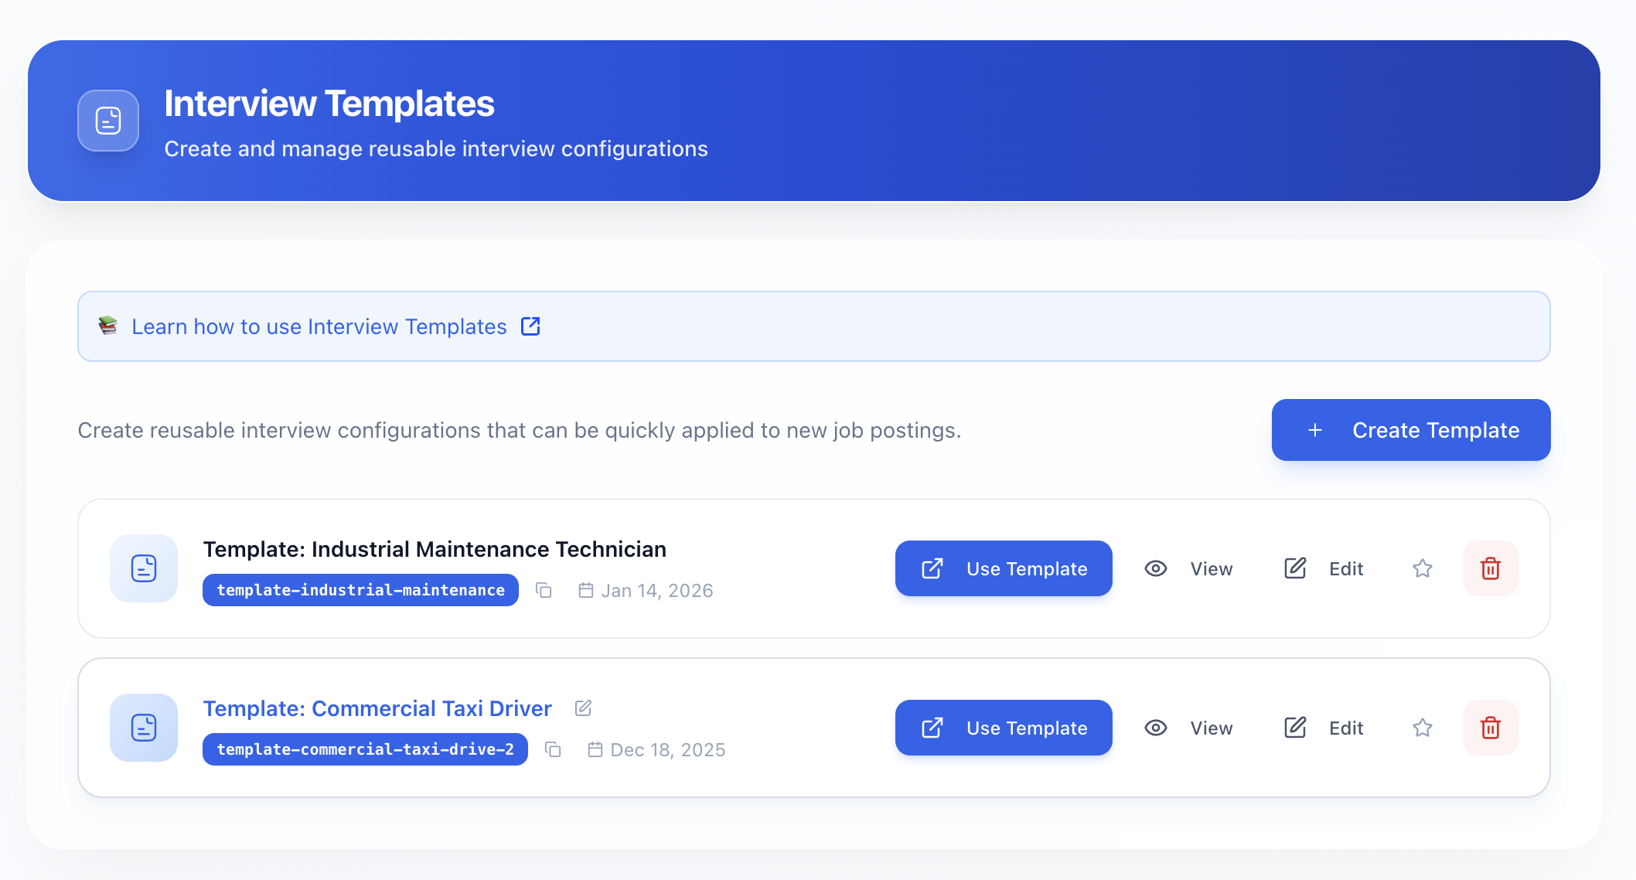This screenshot has height=880, width=1636.
Task: Click the Interview Templates header icon
Action: coord(108,121)
